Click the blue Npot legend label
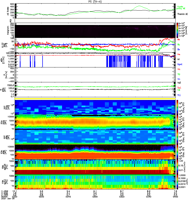The height and width of the screenshot is (202, 190). [x=180, y=64]
